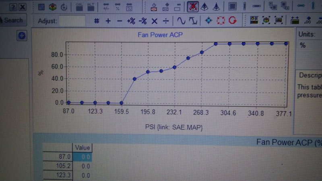Click the multiply (X) adjust icon
Viewport: 322px width, 181px height.
pos(155,21)
